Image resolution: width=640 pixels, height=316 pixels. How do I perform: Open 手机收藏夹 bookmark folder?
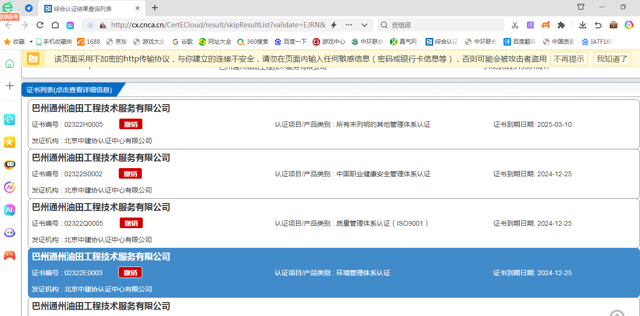[x=54, y=42]
